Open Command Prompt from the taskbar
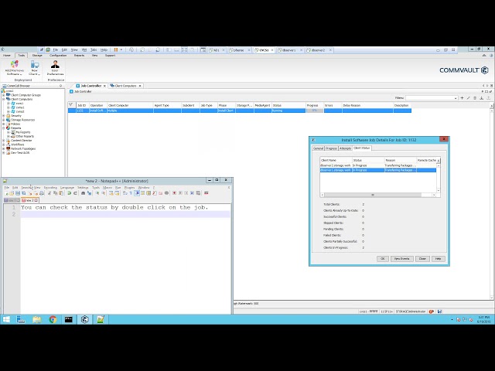495x371 pixels. tap(69, 319)
